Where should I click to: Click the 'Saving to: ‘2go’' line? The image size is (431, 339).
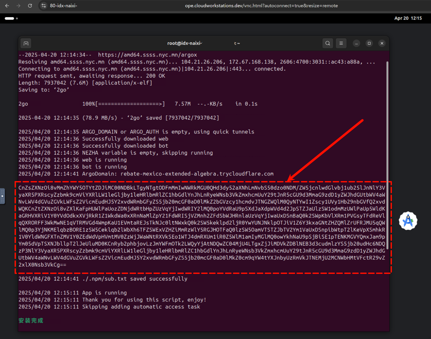click(44, 90)
